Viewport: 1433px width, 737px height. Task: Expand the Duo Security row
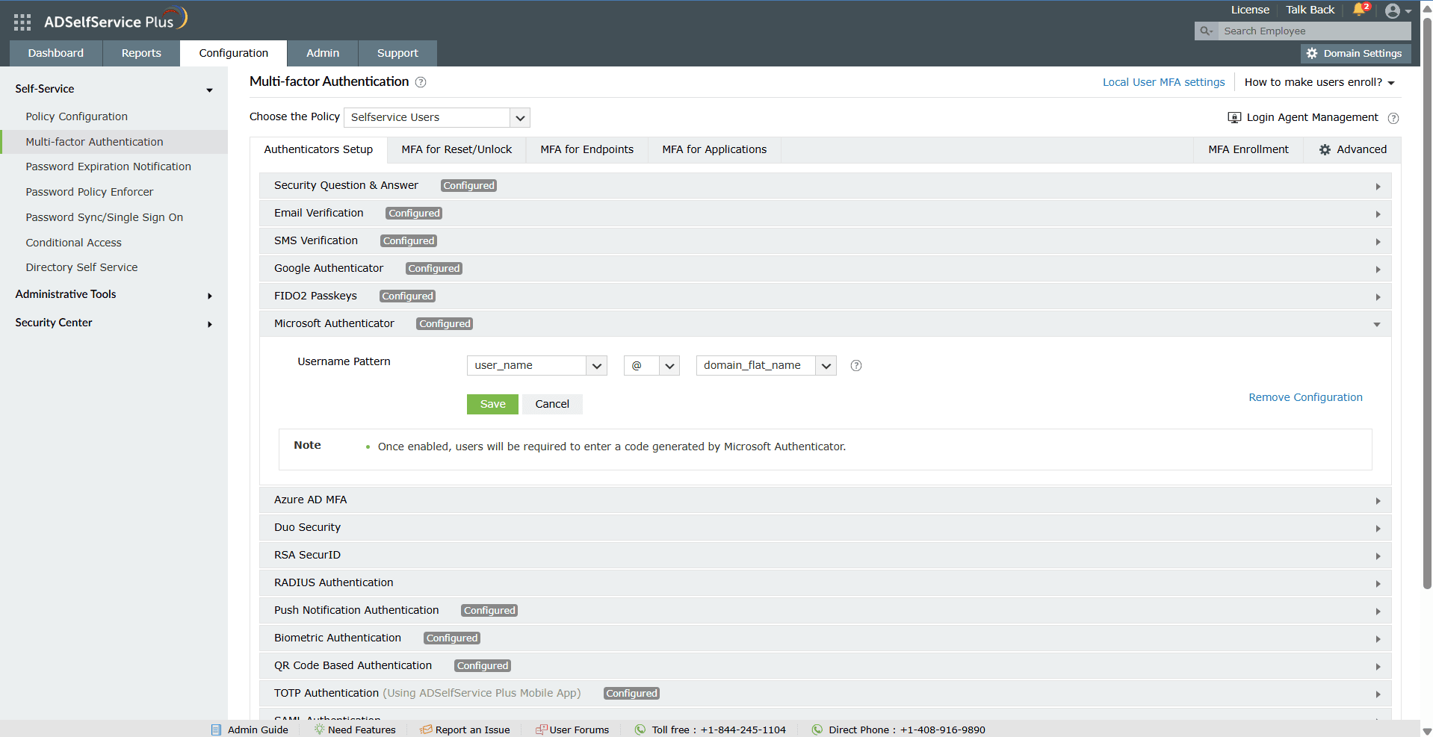click(x=825, y=528)
